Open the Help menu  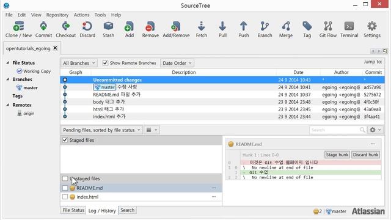pyautogui.click(x=116, y=15)
